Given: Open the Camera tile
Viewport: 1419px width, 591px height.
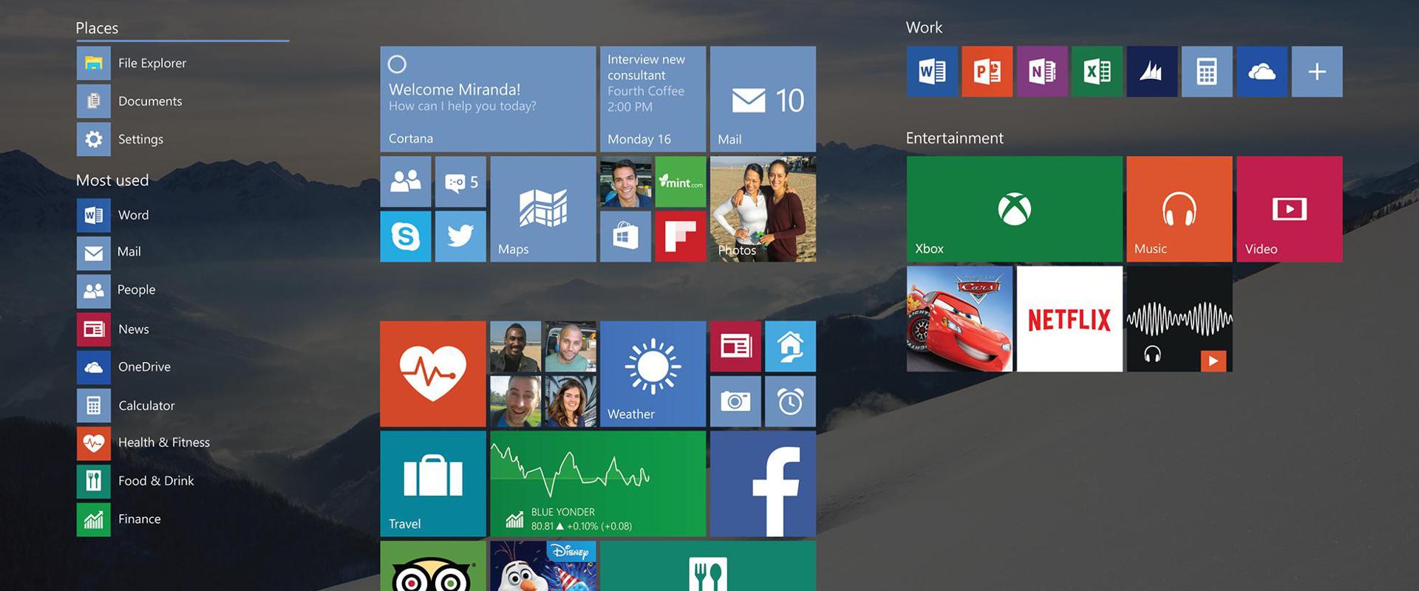Looking at the screenshot, I should (x=735, y=401).
